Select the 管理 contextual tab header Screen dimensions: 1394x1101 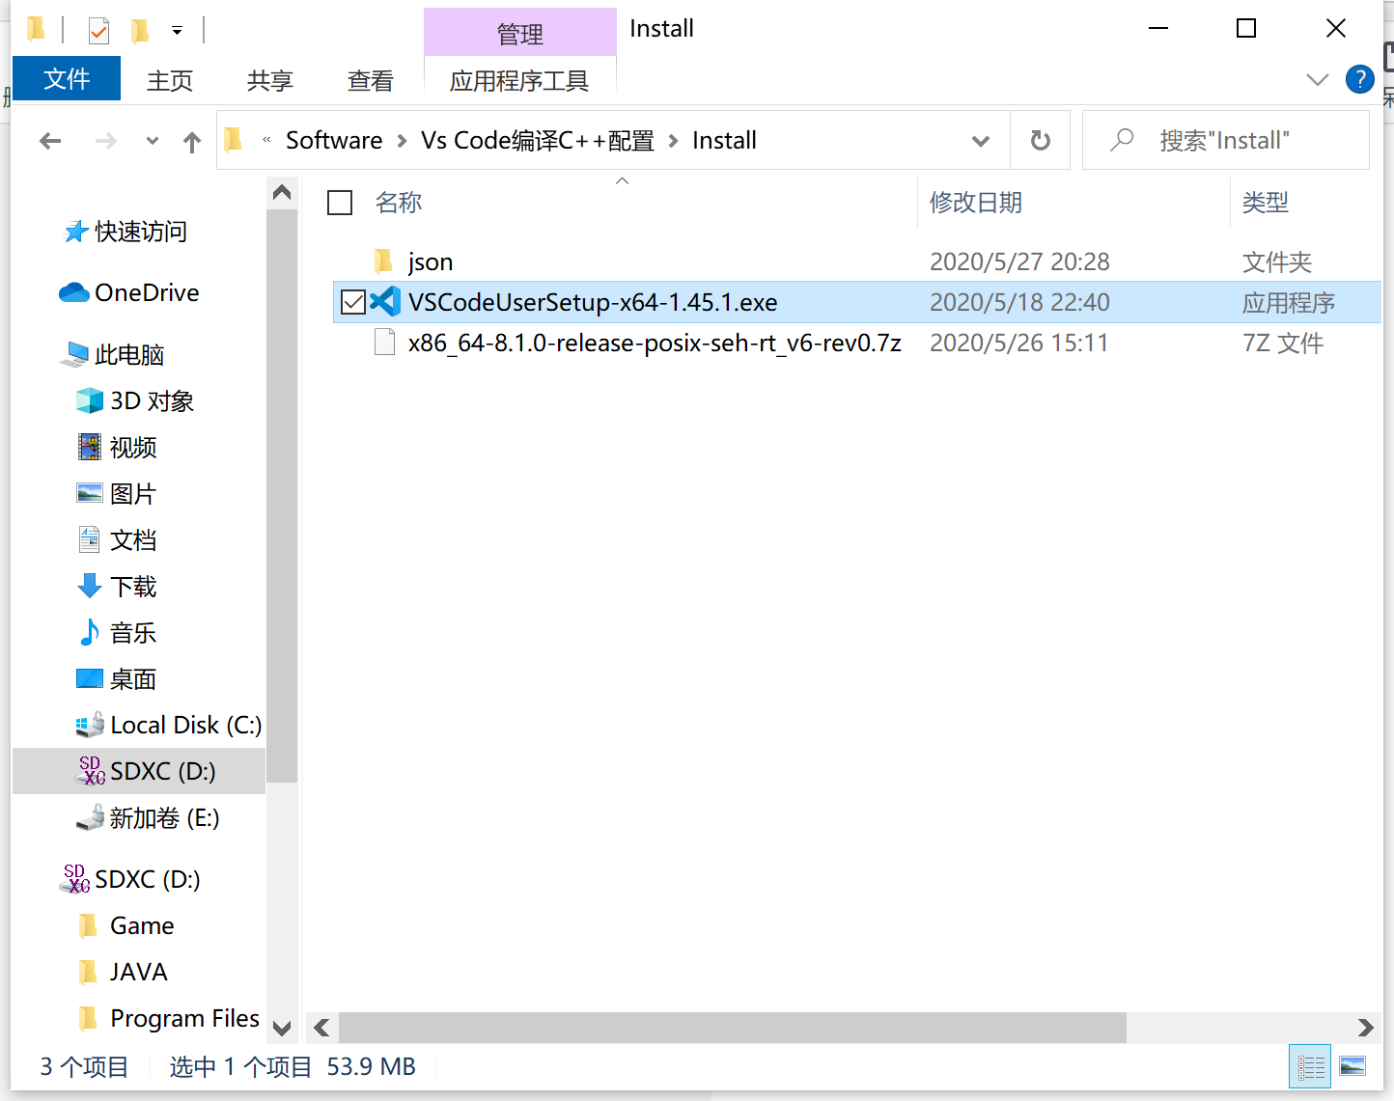pyautogui.click(x=519, y=33)
